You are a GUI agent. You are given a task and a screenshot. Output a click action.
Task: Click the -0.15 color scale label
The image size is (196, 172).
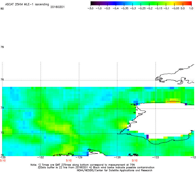(158, 8)
